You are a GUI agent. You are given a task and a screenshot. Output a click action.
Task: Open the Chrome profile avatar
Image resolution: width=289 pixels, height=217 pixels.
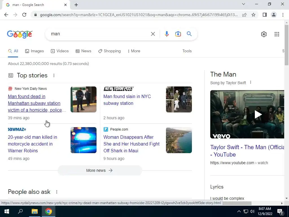pyautogui.click(x=274, y=15)
